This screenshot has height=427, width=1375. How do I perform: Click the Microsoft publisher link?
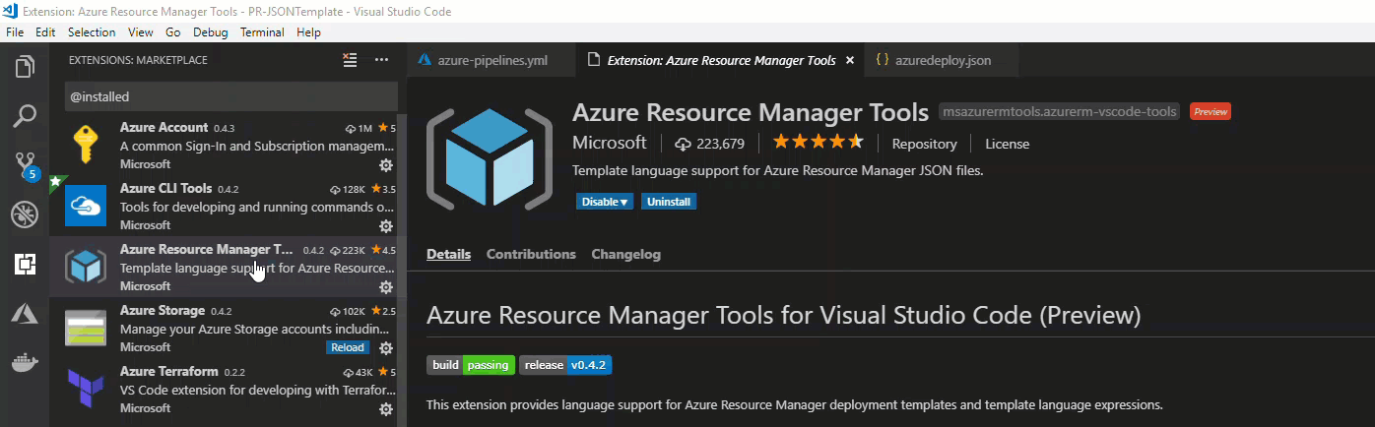click(x=609, y=143)
